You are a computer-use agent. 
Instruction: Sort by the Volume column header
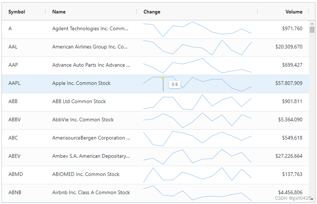294,12
